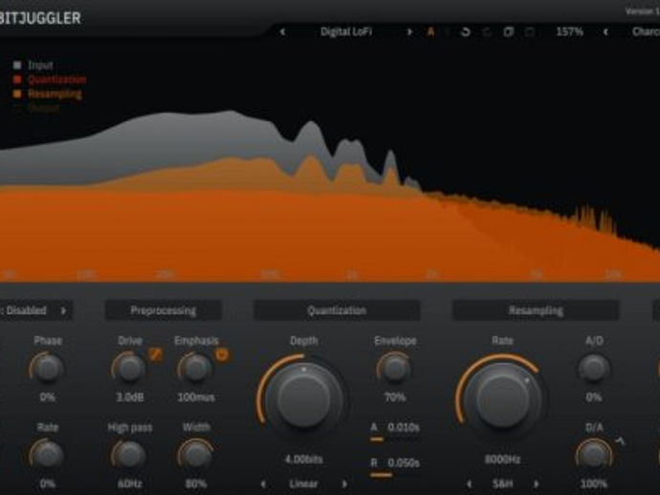Image resolution: width=660 pixels, height=495 pixels.
Task: Click the previous theme arrow beside Charc
Action: [x=605, y=32]
